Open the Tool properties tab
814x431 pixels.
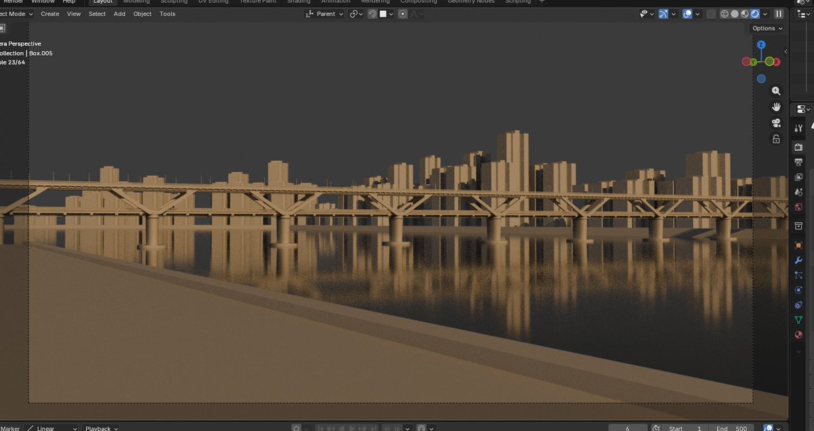pos(798,128)
